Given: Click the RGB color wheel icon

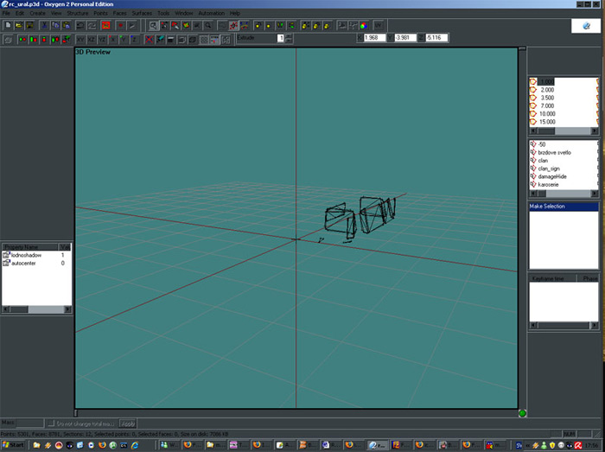Looking at the screenshot, I should (x=364, y=26).
